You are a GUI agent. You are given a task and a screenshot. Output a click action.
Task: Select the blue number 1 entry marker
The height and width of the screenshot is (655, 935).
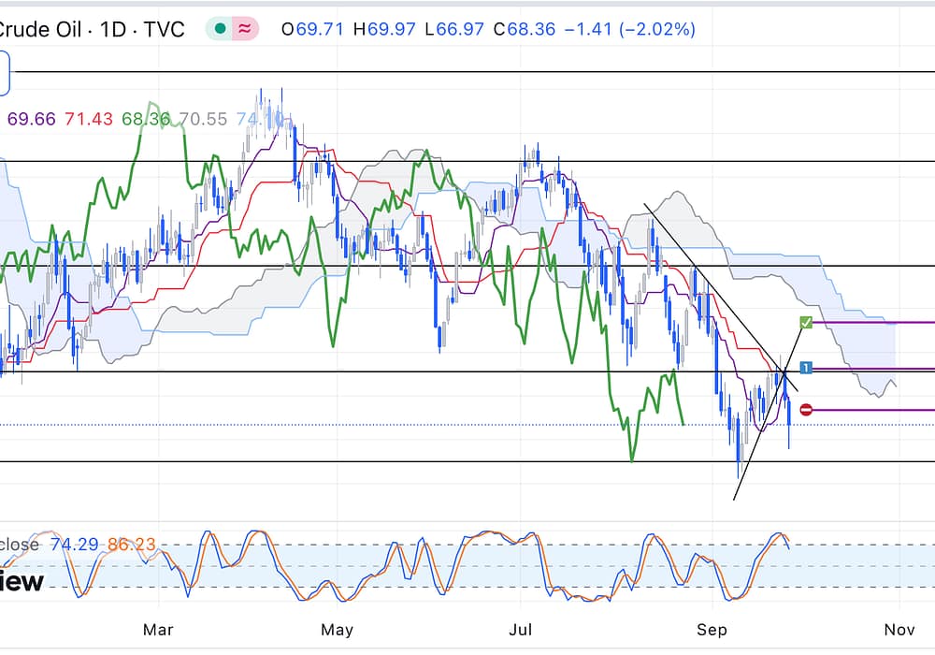(806, 369)
